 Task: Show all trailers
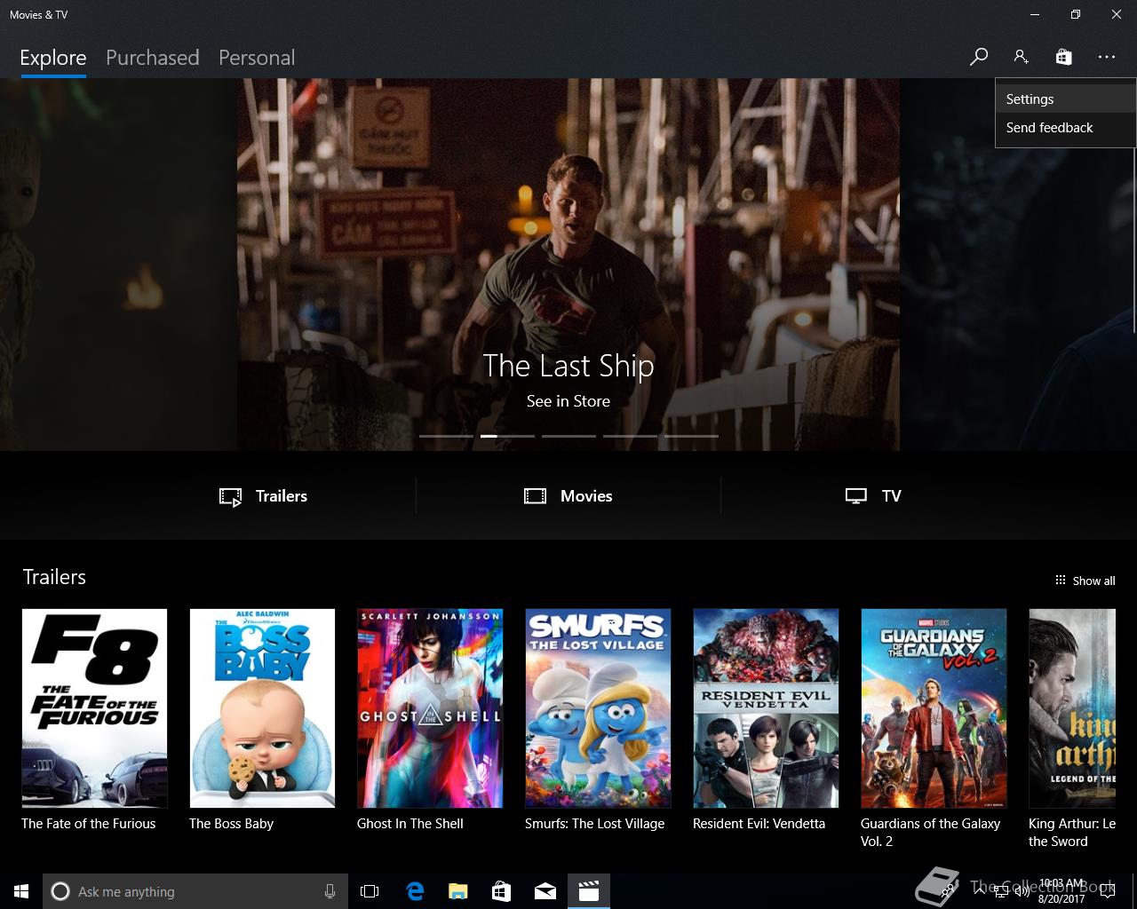click(1085, 581)
